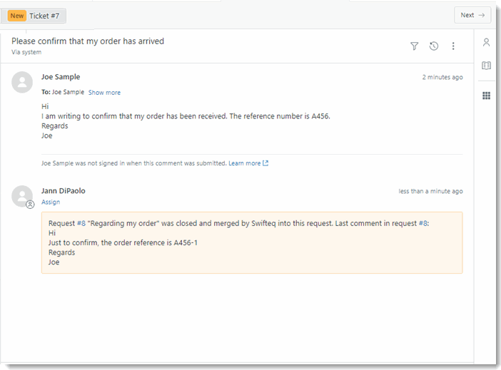501x370 pixels.
Task: Open the #8 link after 'Last comment in request'
Action: [x=423, y=223]
